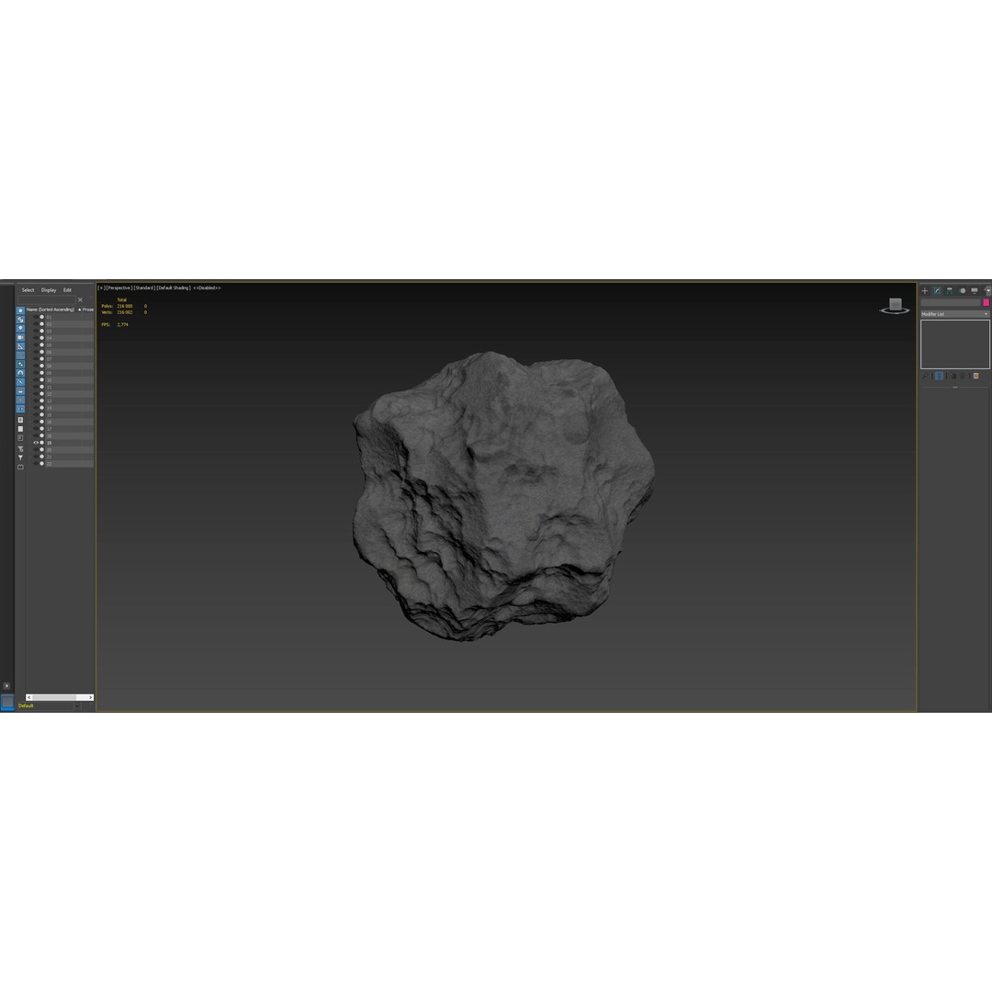Open the Default layer dropdown arrow
992x992 pixels.
pos(77,706)
